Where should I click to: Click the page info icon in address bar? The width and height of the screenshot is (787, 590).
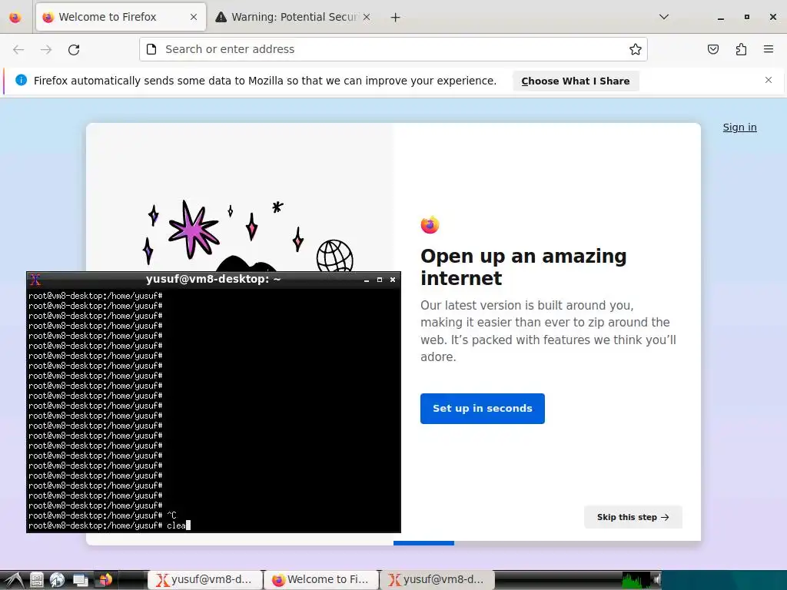click(x=151, y=49)
